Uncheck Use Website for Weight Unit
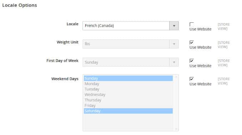The image size is (242, 135). pyautogui.click(x=192, y=42)
